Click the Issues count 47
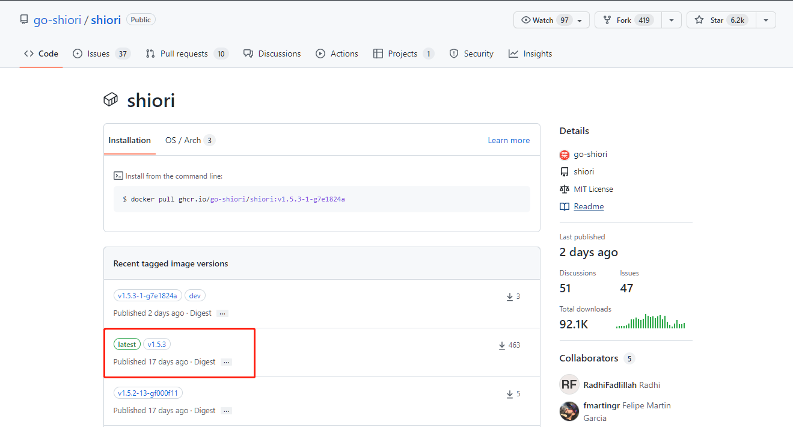The width and height of the screenshot is (793, 427). tap(626, 288)
